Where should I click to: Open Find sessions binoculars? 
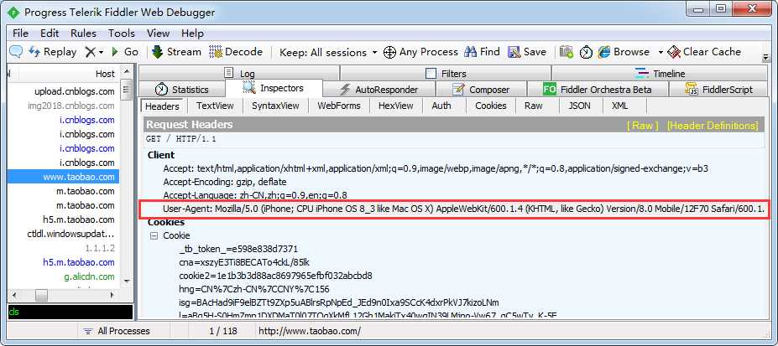pos(483,52)
